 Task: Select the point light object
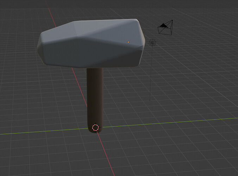click(x=152, y=42)
